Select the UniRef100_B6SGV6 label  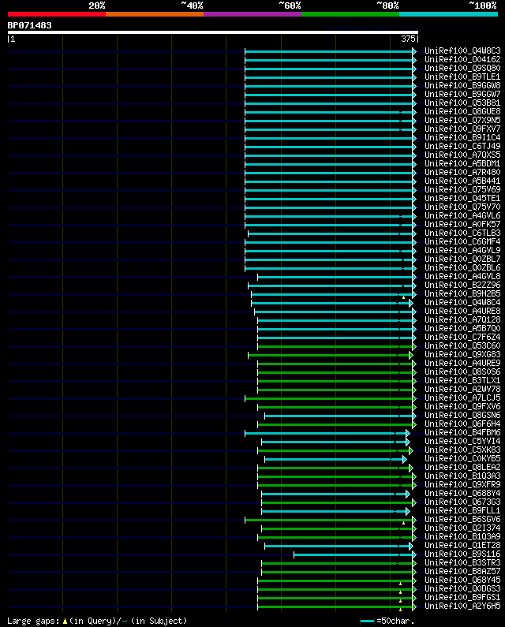[462, 520]
